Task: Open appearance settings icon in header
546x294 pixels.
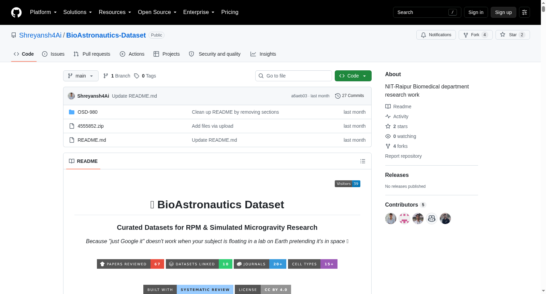Action: (525, 12)
